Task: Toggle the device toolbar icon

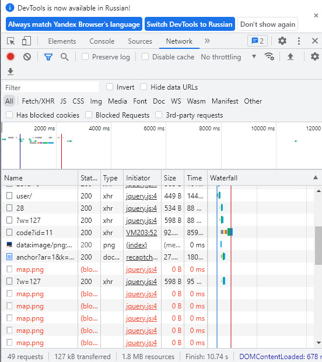Action: point(26,41)
